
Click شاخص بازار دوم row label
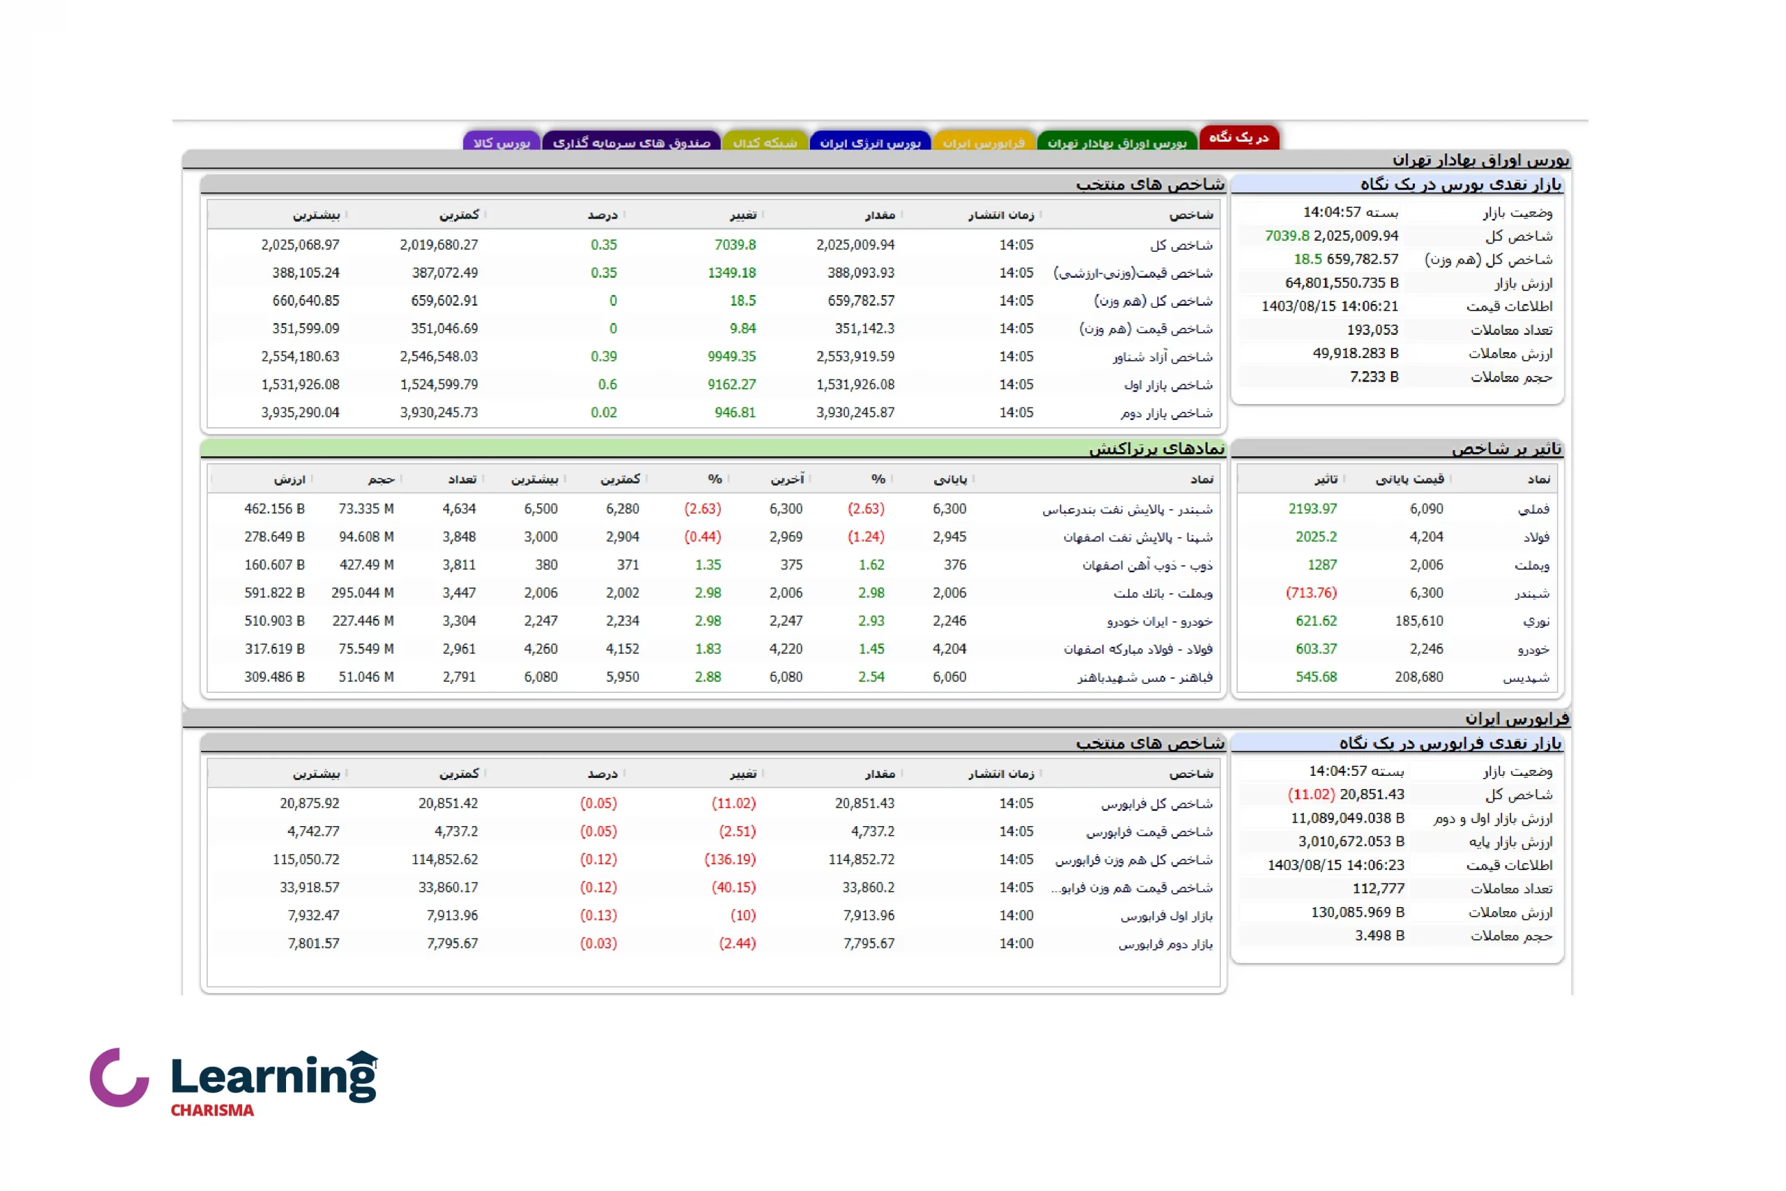[x=1166, y=413]
